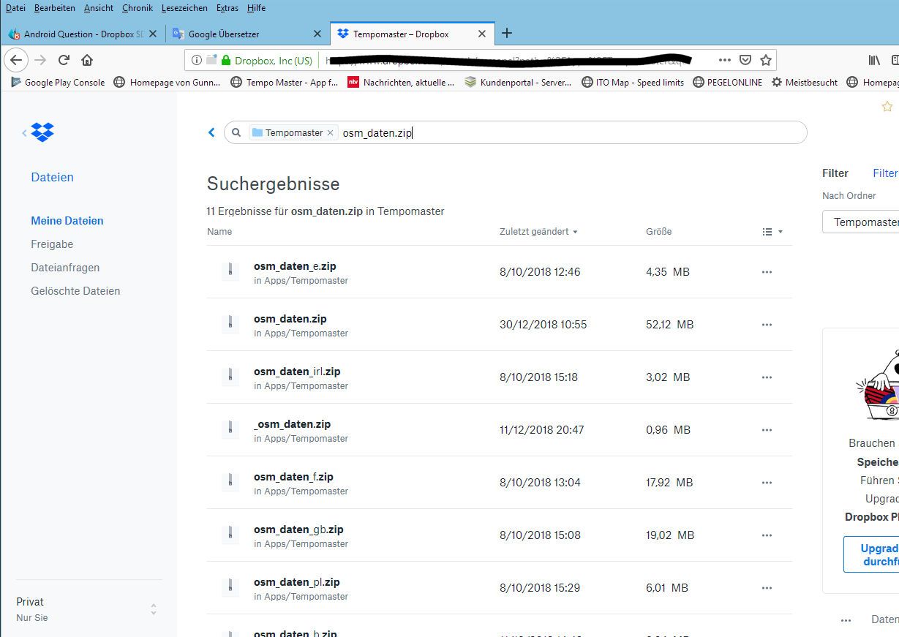Click the yellow star icon at top right

point(887,107)
